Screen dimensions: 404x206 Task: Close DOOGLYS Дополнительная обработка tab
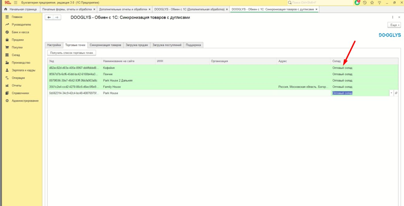(x=227, y=9)
